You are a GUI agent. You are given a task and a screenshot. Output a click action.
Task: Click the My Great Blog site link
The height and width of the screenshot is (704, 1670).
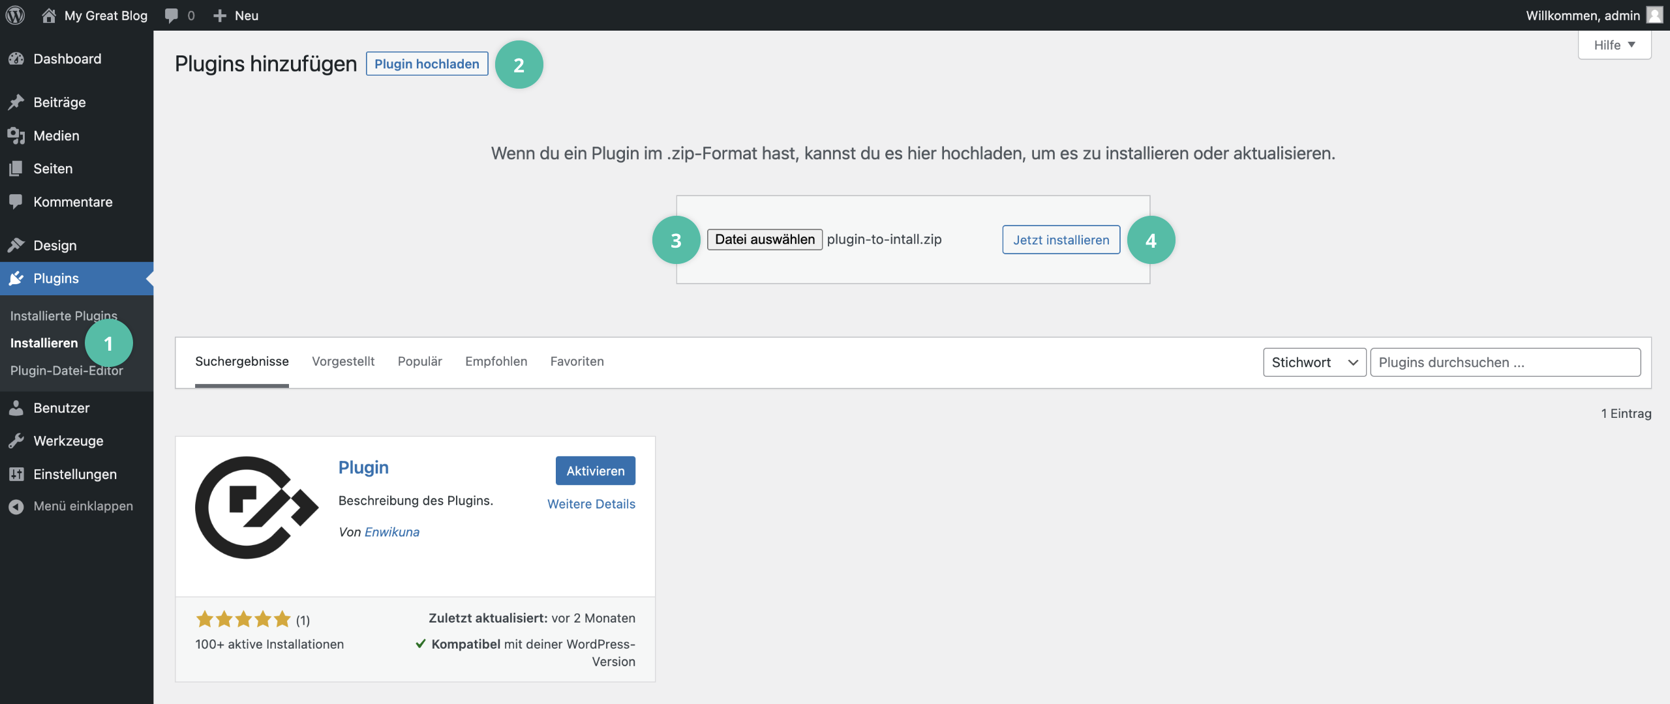click(106, 15)
